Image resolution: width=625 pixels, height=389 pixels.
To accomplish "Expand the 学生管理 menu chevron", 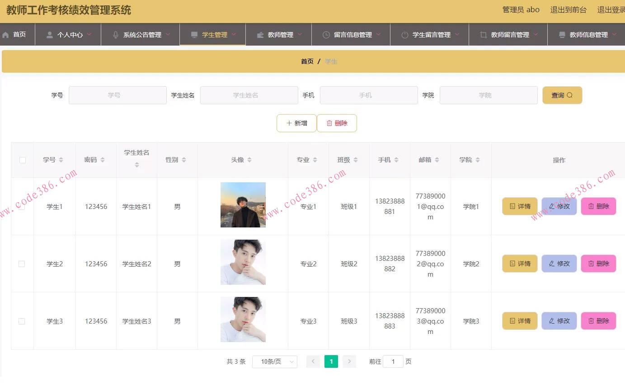I will point(234,34).
